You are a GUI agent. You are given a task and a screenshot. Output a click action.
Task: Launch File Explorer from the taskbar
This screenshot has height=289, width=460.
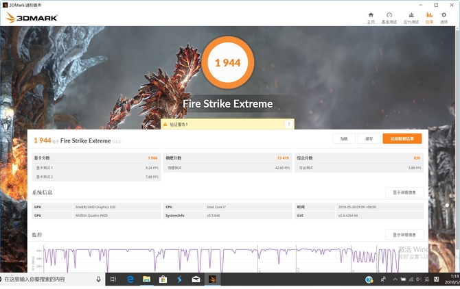point(146,279)
